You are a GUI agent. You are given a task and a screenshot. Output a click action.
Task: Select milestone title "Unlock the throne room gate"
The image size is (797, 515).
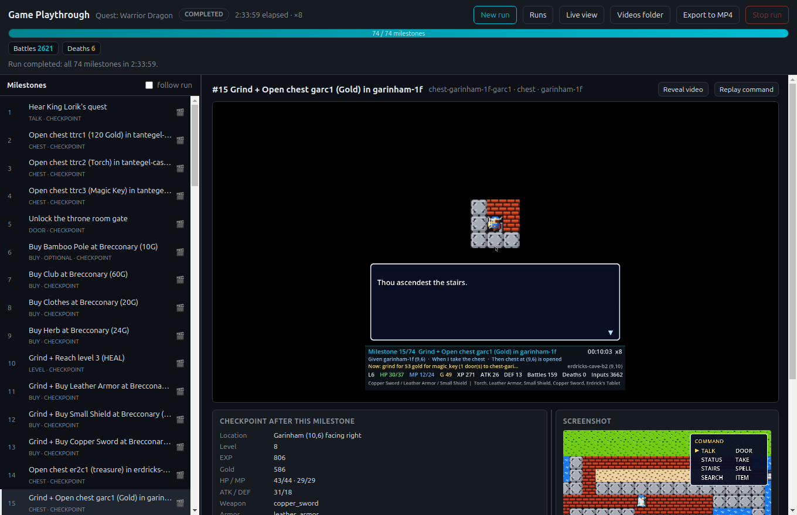(78, 219)
